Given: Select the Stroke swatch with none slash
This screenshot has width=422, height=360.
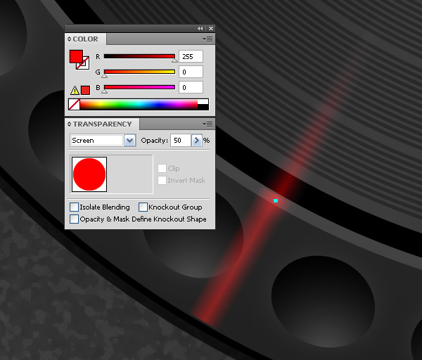Looking at the screenshot, I should (86, 65).
